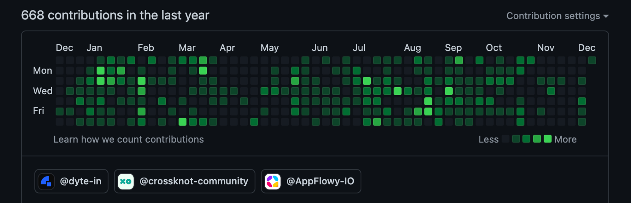Click the Sep month label
The image size is (631, 203).
pyautogui.click(x=453, y=48)
